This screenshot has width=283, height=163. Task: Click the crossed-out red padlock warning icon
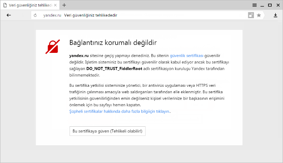pos(53,47)
